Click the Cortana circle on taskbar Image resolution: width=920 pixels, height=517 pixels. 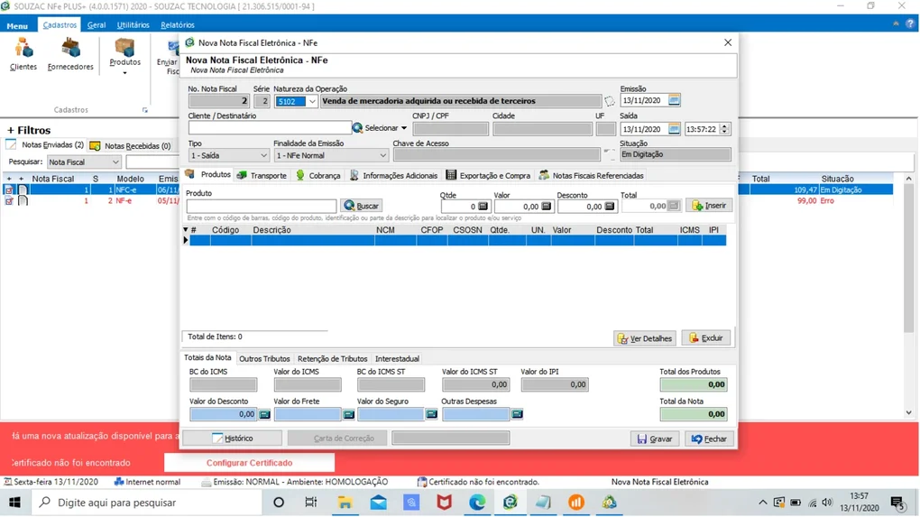[x=279, y=503]
